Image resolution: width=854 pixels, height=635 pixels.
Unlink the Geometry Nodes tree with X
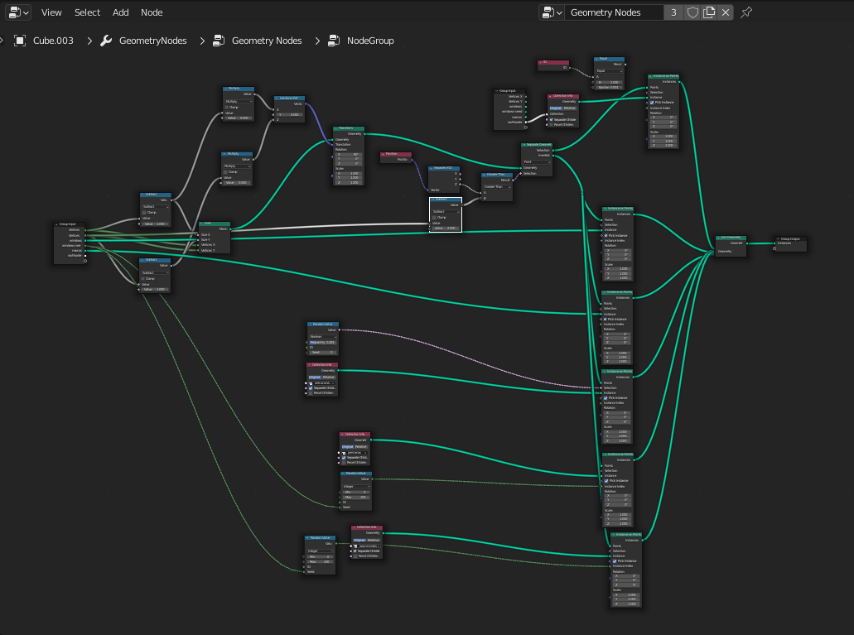(x=726, y=12)
